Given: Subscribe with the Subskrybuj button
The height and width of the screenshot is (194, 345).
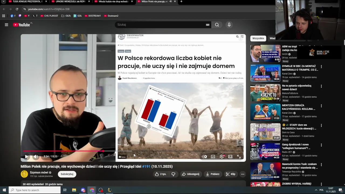Looking at the screenshot, I should [x=67, y=174].
